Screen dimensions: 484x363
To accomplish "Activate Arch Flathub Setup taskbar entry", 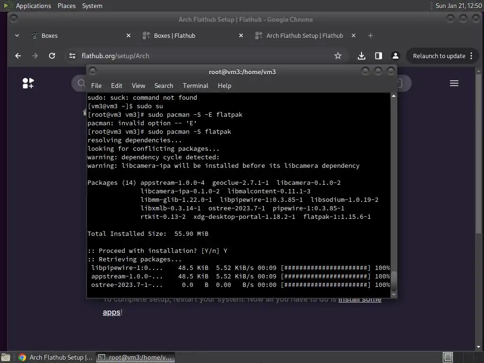I will (x=56, y=357).
